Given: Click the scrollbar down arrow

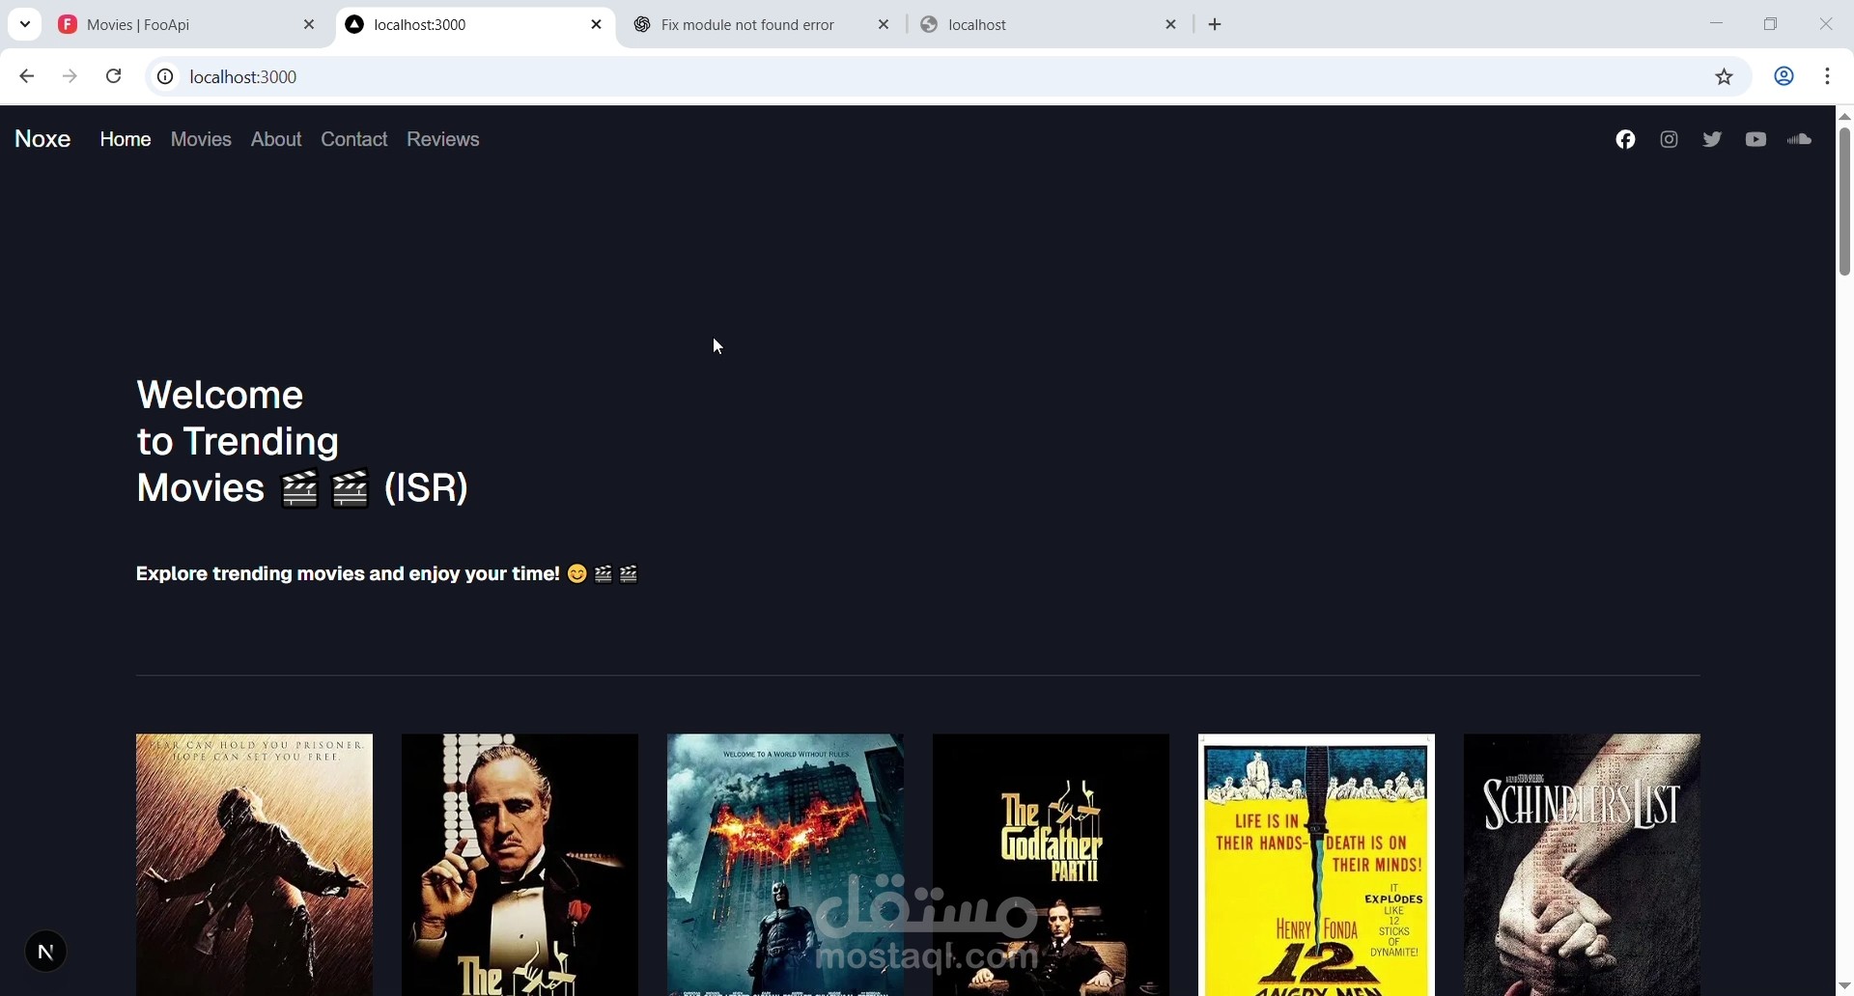Looking at the screenshot, I should [x=1844, y=985].
